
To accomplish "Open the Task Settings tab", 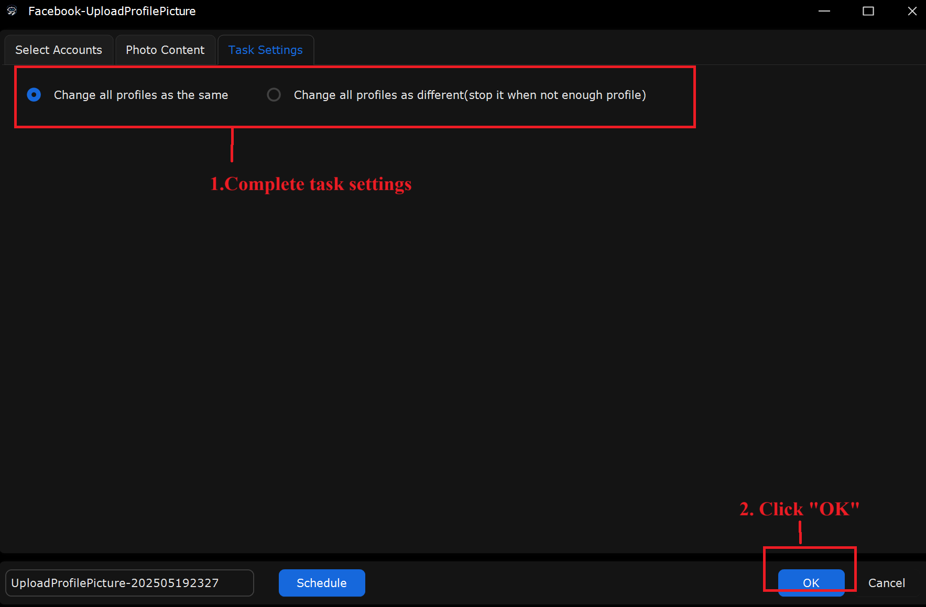I will click(266, 50).
